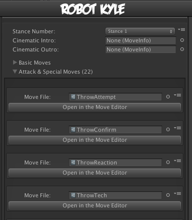Open the options menu icon for ThrowConfirm
Screen dimensions: 192x220
click(x=177, y=128)
